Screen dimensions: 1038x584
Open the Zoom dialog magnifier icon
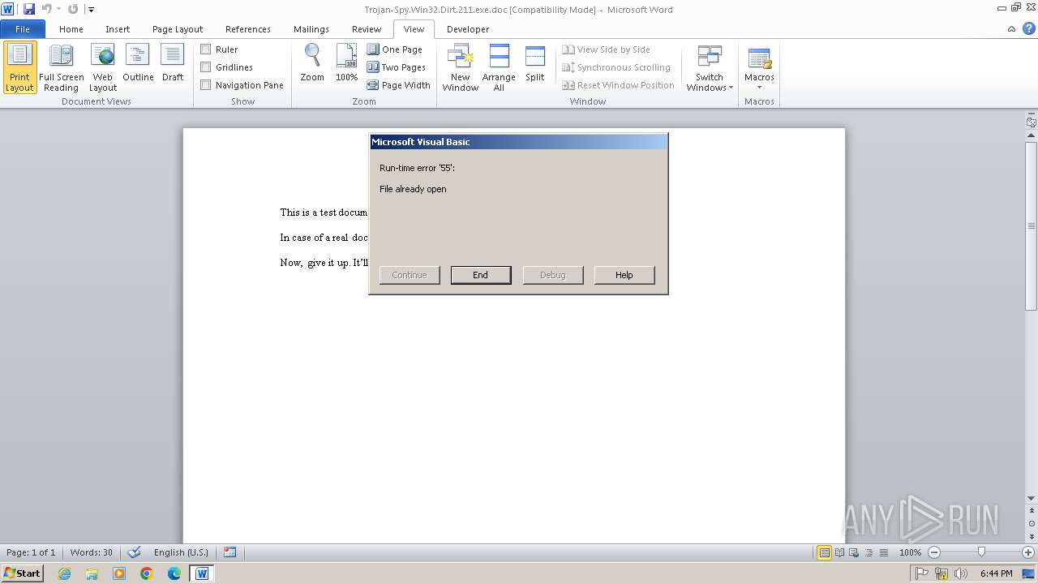312,63
